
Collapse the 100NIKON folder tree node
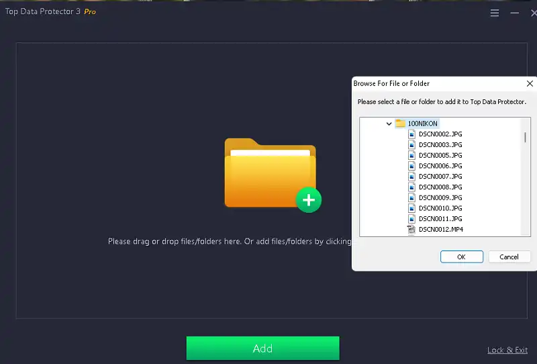pyautogui.click(x=389, y=124)
